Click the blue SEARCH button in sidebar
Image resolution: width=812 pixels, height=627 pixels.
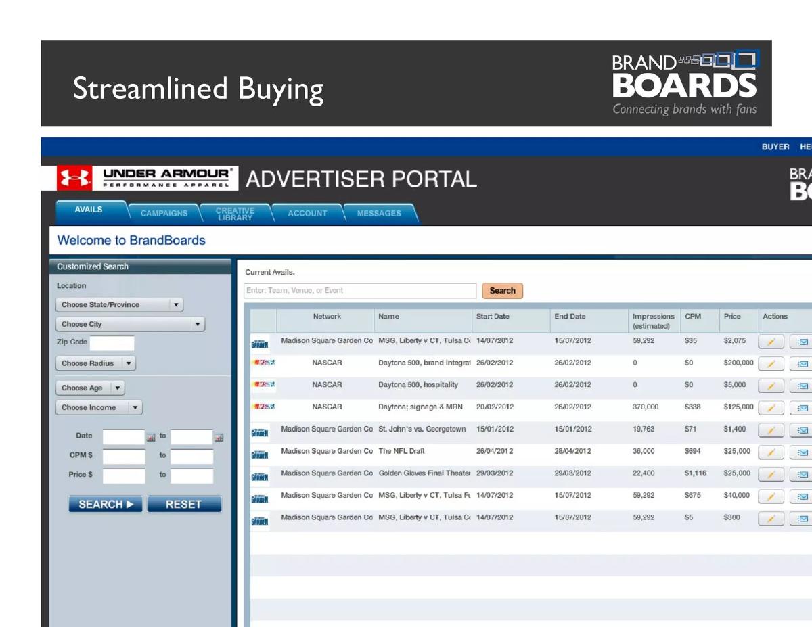tap(106, 504)
